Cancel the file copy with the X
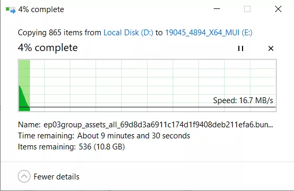 [271, 48]
